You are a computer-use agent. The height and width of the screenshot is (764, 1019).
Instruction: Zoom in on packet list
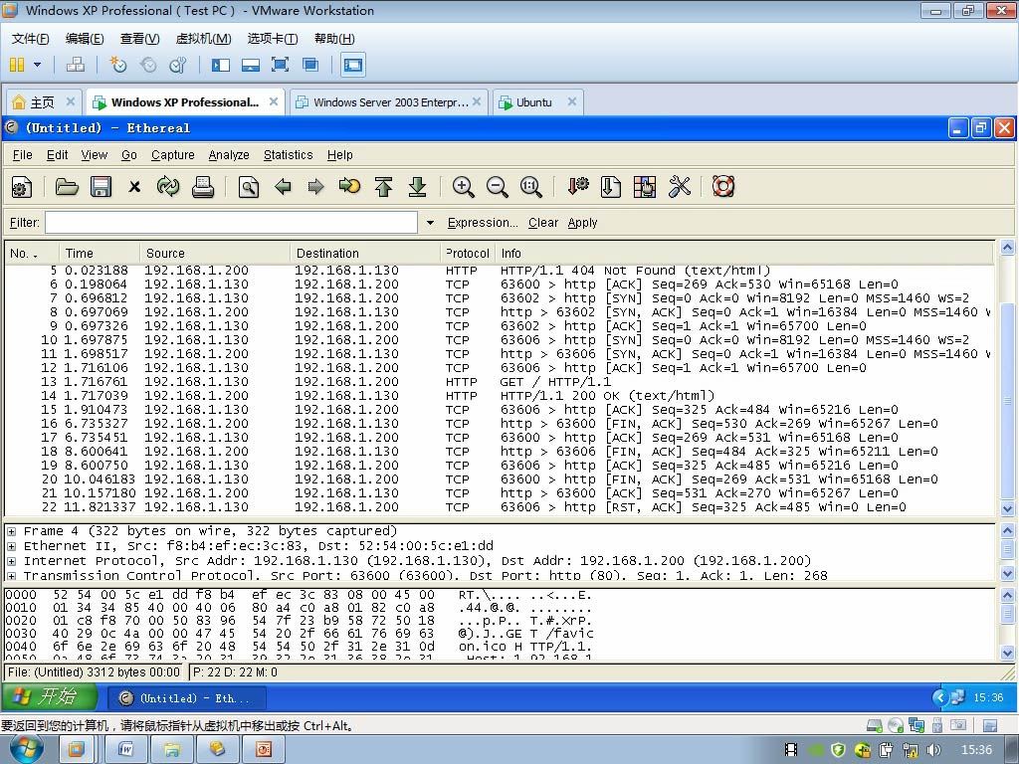[463, 187]
